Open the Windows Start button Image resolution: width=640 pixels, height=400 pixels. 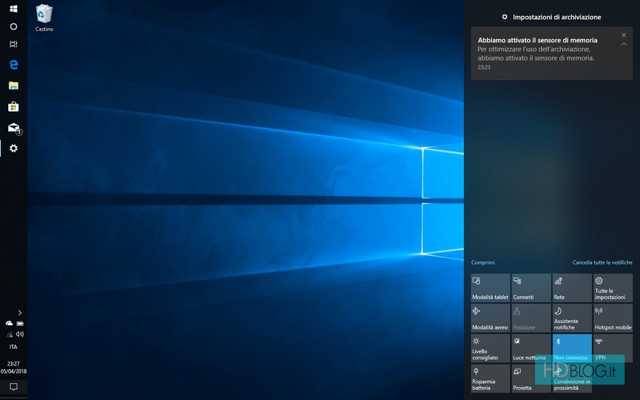tap(13, 8)
